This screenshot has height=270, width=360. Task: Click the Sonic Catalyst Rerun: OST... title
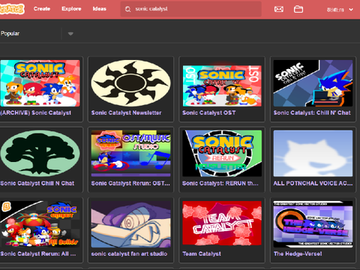130,183
